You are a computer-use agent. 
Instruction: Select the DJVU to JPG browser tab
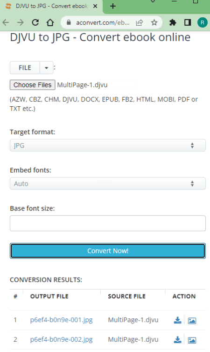tap(51, 6)
